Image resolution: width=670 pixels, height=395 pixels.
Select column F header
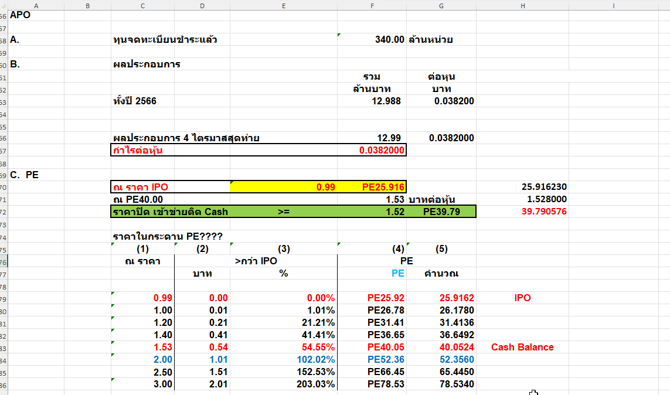tap(372, 5)
